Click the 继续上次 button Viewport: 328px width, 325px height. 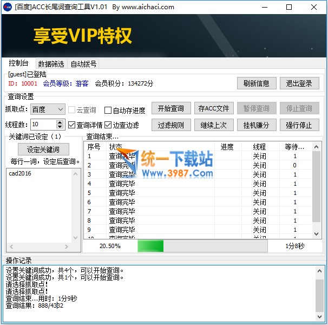[214, 125]
